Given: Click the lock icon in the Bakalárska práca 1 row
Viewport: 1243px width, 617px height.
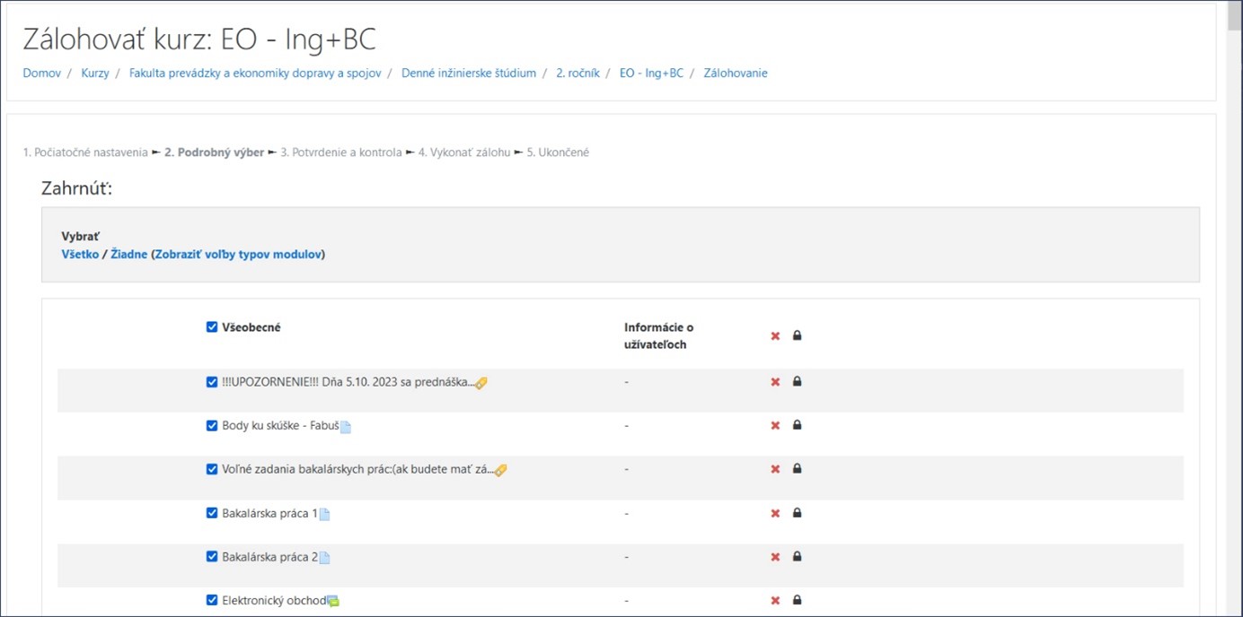Looking at the screenshot, I should tap(797, 513).
